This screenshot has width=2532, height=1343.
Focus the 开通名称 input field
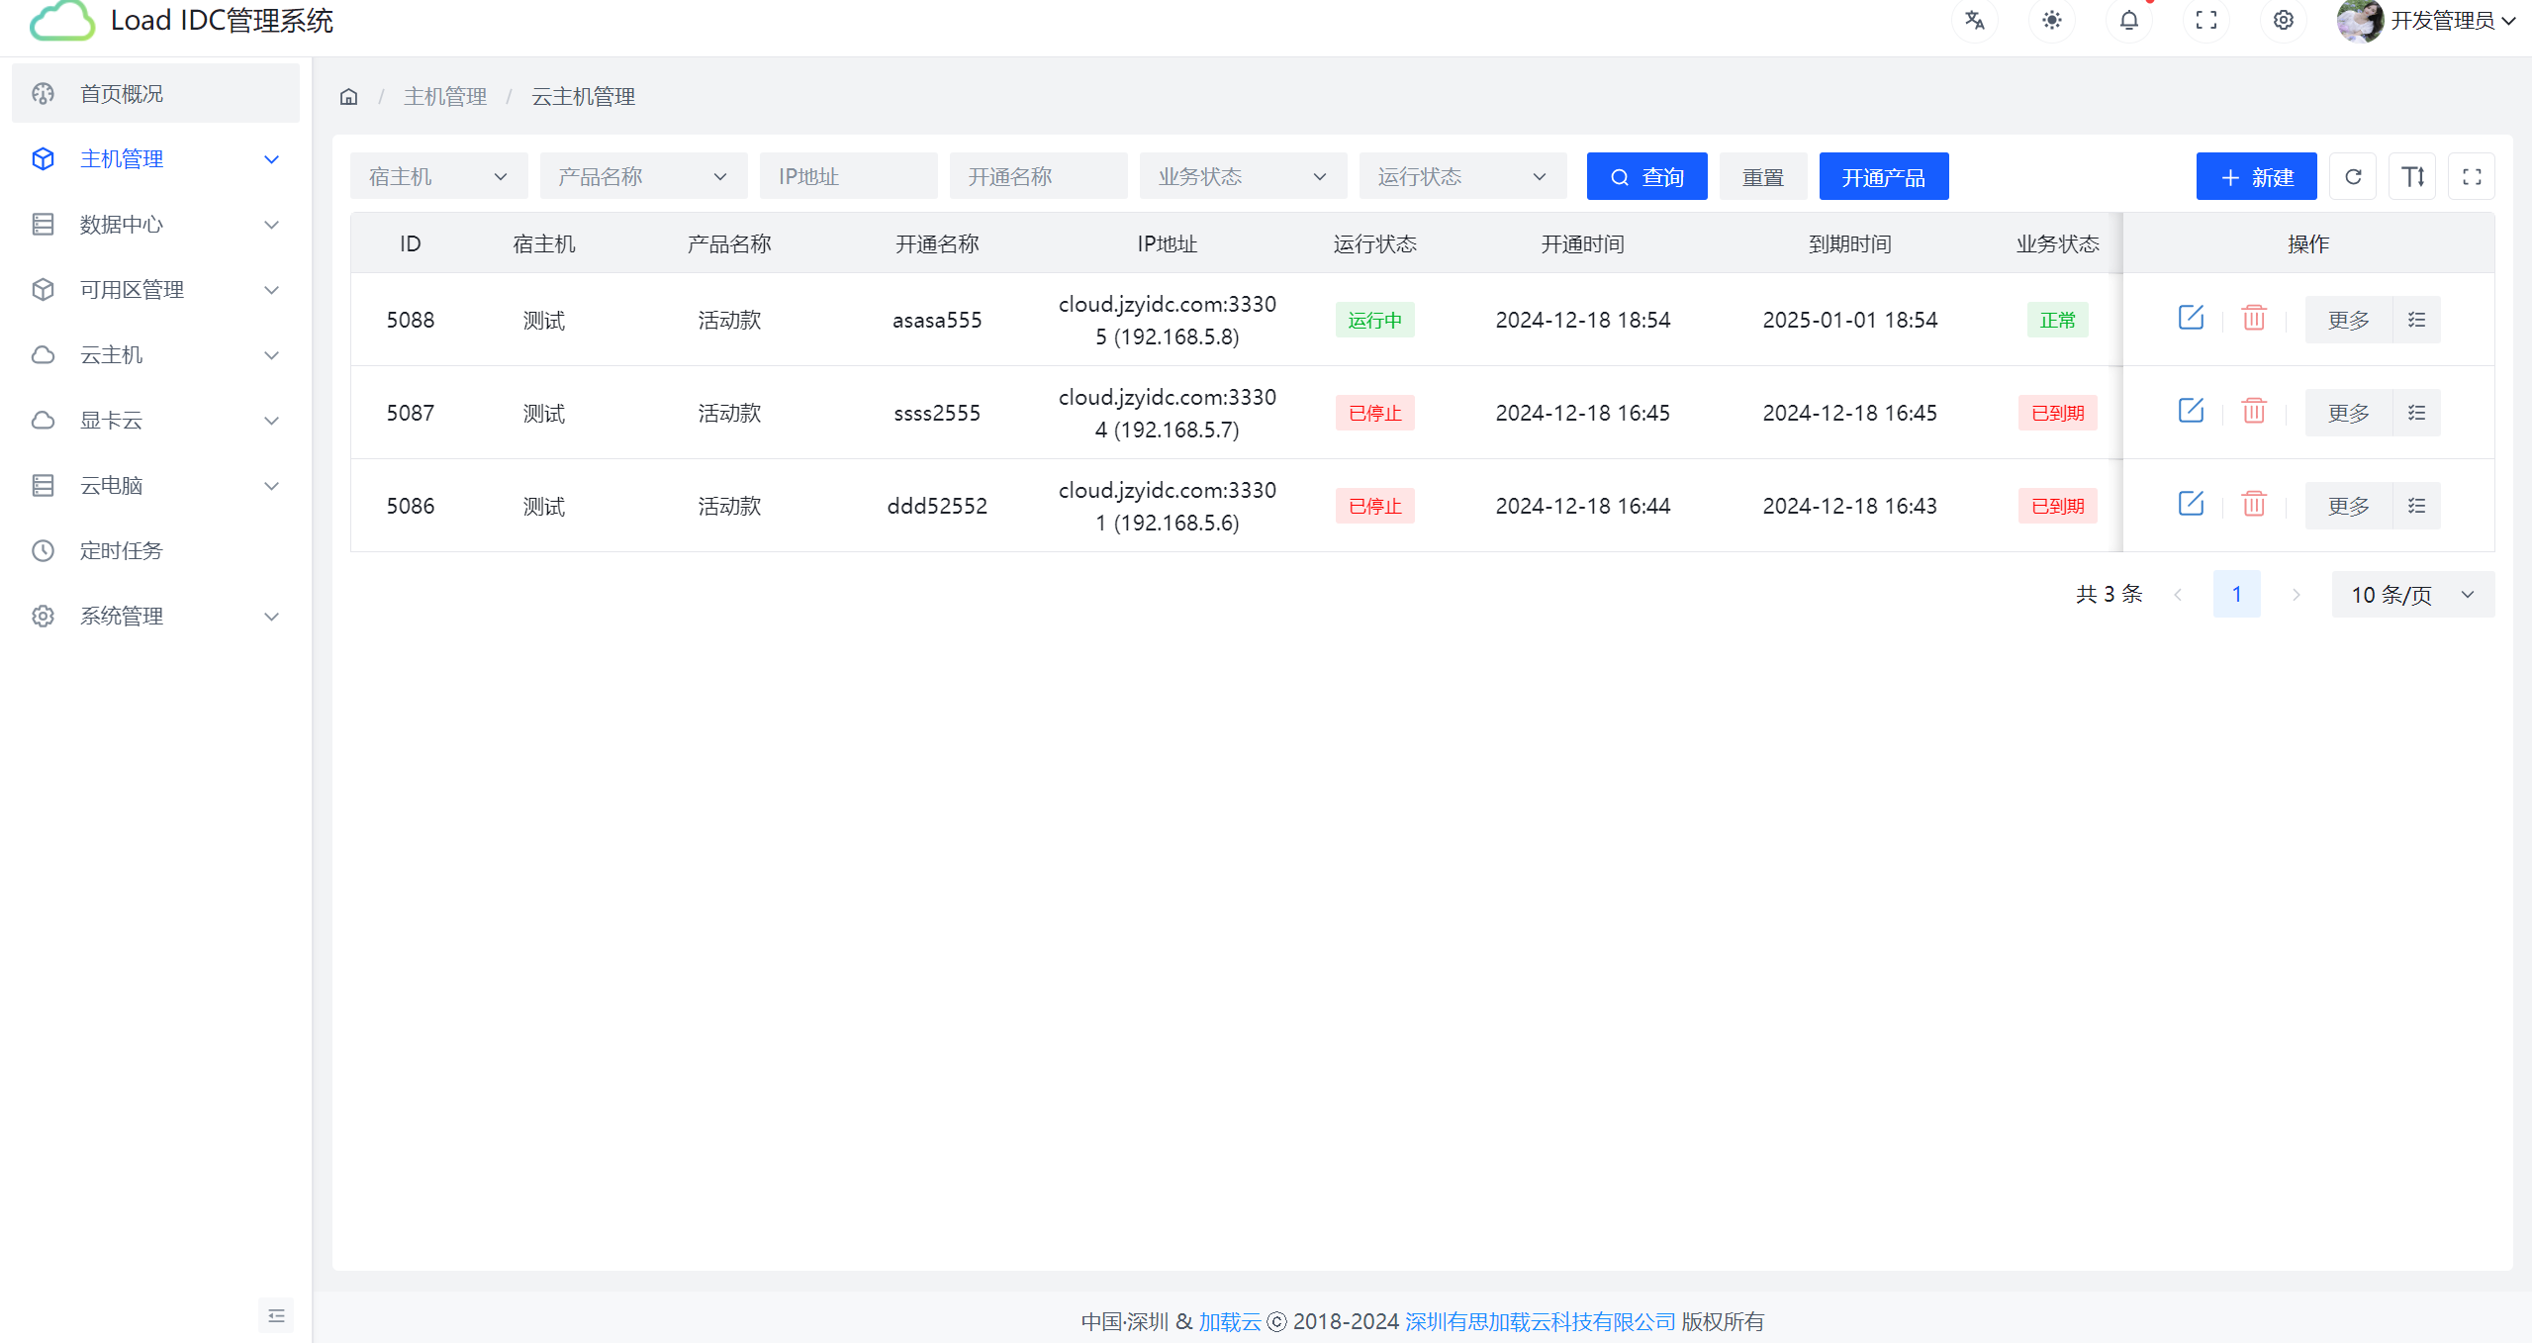[1038, 177]
